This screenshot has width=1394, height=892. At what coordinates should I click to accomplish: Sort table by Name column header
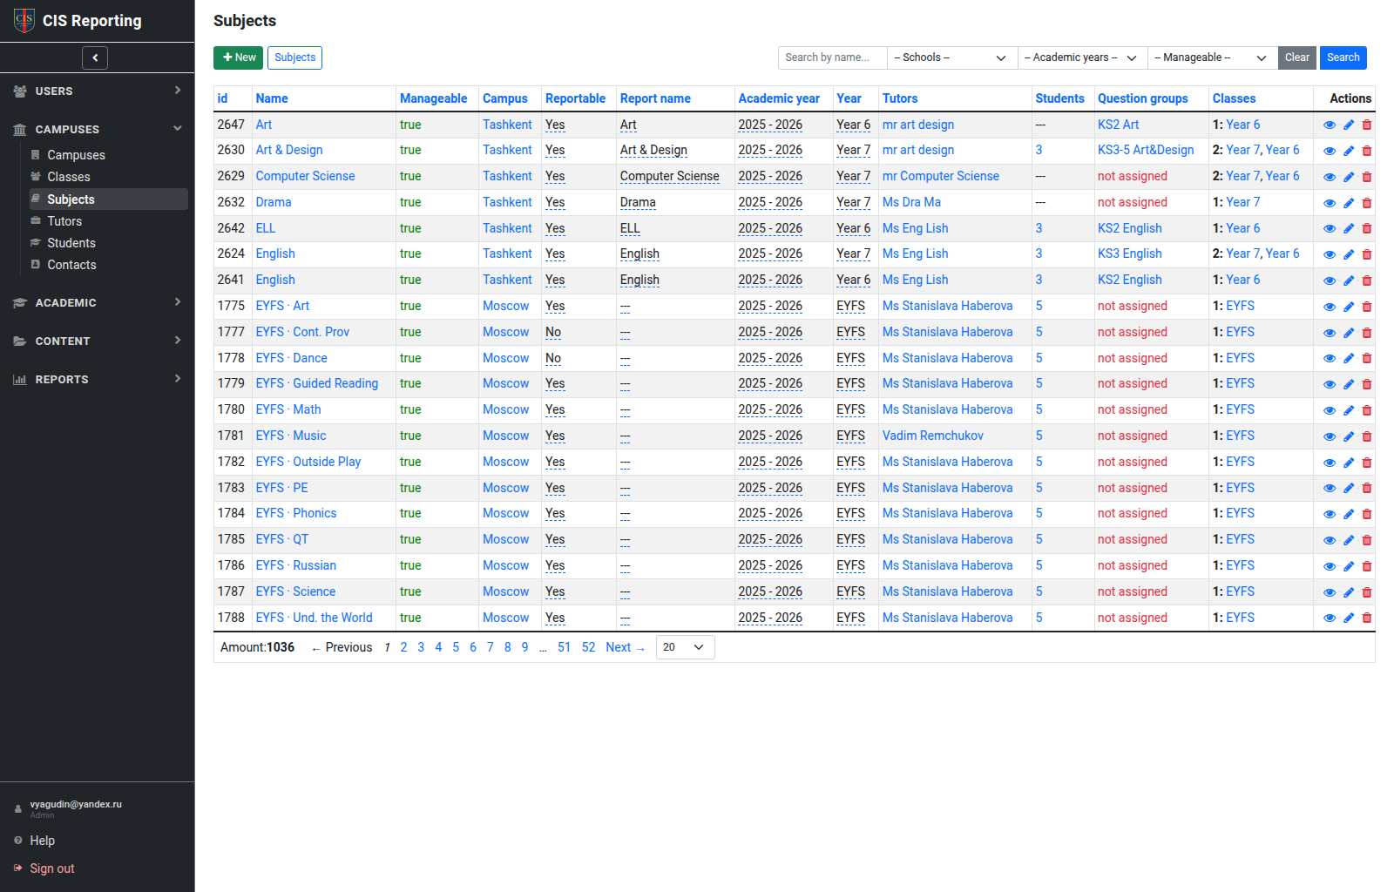[272, 98]
